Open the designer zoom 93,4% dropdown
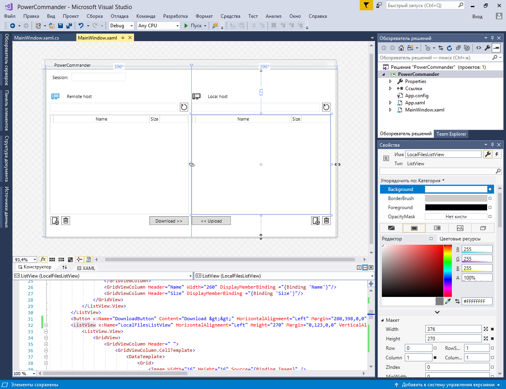 pyautogui.click(x=34, y=260)
